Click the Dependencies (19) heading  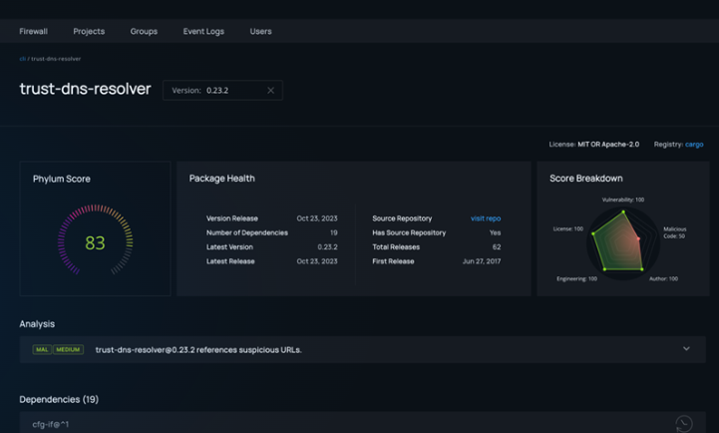click(59, 399)
